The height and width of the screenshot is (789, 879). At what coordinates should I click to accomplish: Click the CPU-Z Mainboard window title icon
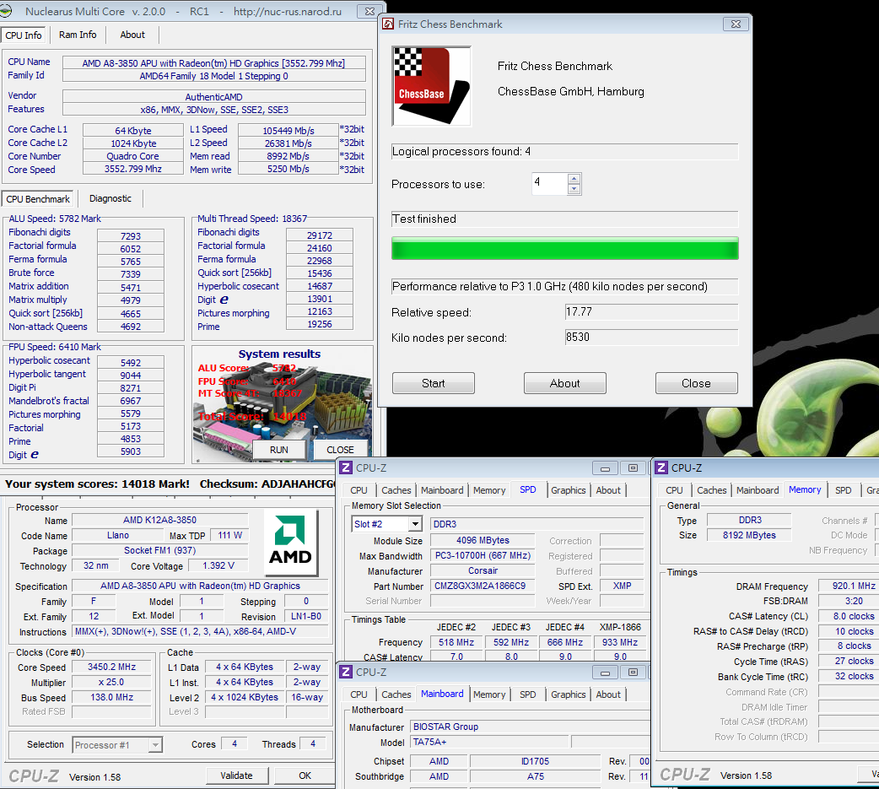(347, 672)
